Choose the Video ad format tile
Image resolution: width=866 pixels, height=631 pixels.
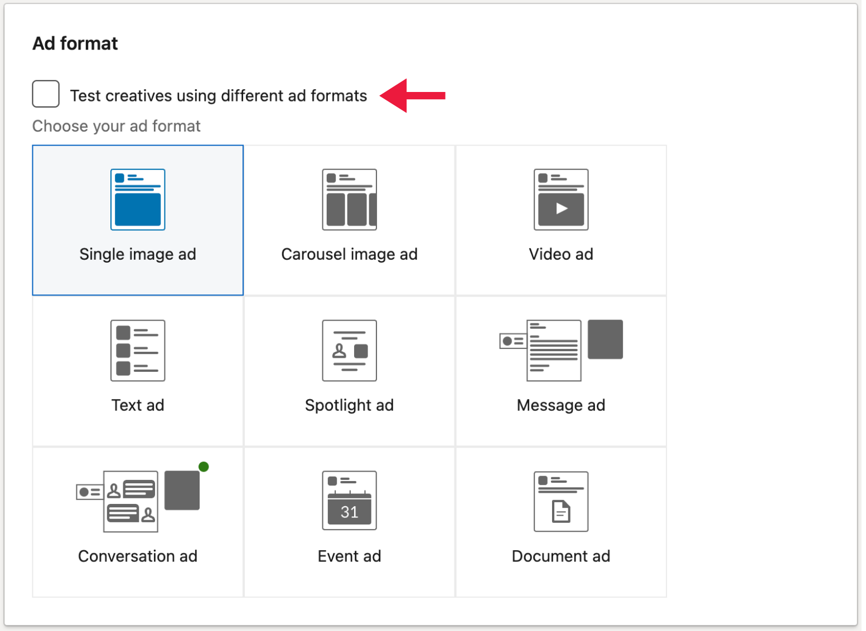pos(561,220)
